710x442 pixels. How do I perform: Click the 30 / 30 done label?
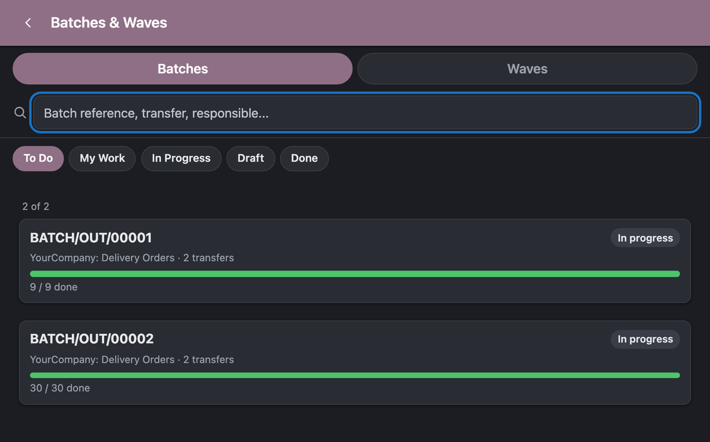[x=60, y=388]
